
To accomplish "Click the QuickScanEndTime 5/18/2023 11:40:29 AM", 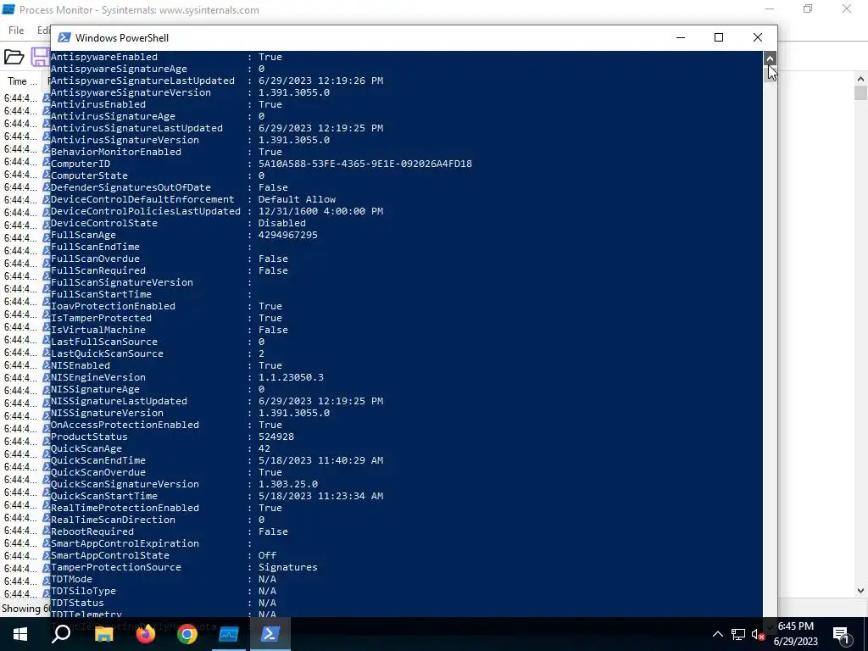I will click(320, 460).
